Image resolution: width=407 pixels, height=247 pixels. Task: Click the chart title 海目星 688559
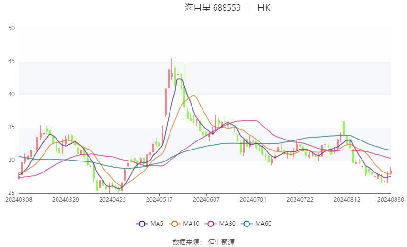click(213, 8)
